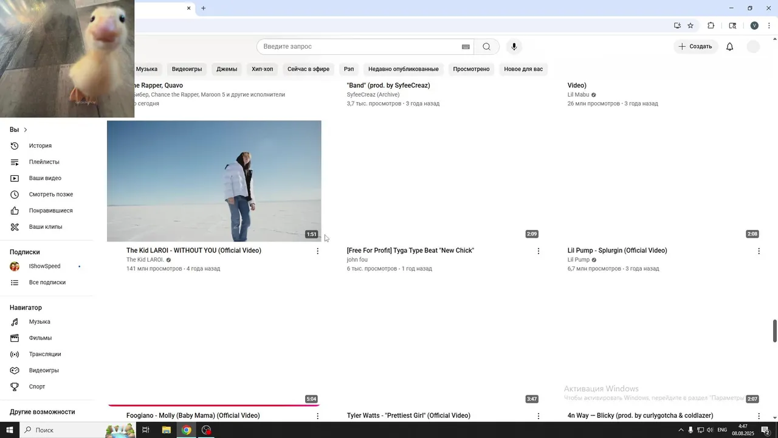Screen dimensions: 778x438
Task: Select the Рэп filter chip
Action: [349, 69]
